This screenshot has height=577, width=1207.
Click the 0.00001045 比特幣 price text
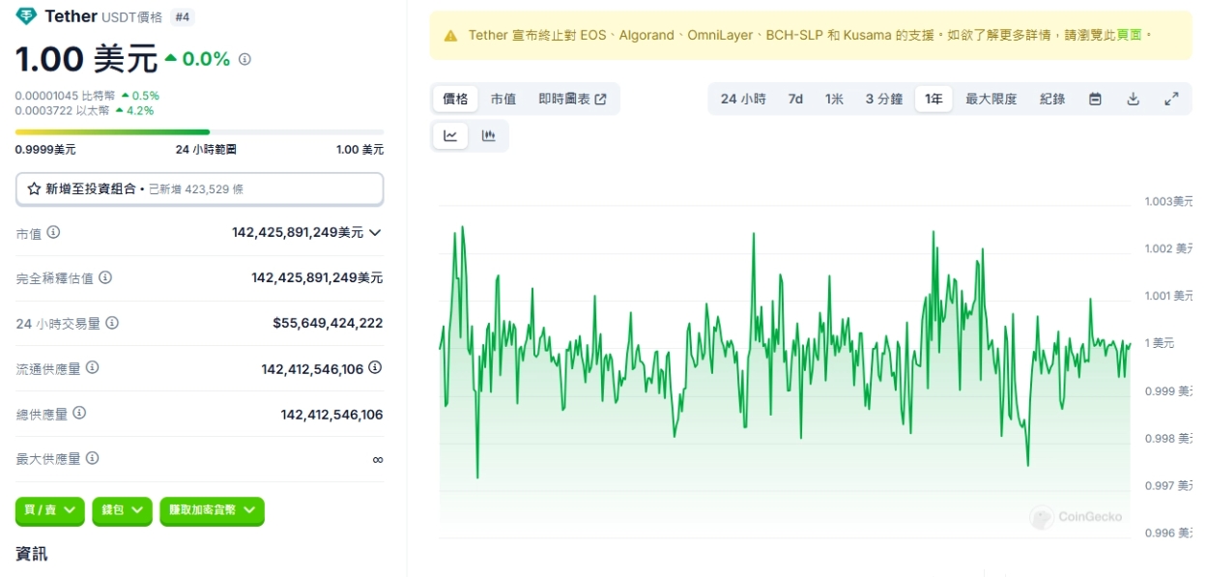tap(65, 96)
